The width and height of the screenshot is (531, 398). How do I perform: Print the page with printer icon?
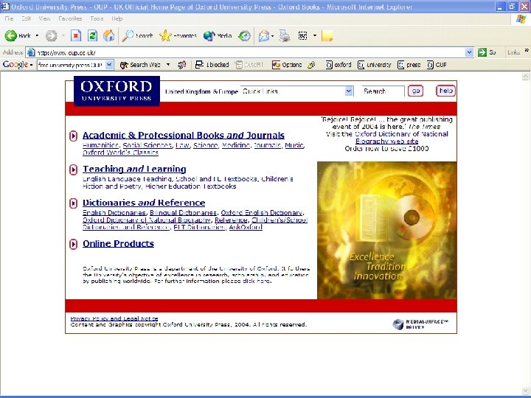285,35
